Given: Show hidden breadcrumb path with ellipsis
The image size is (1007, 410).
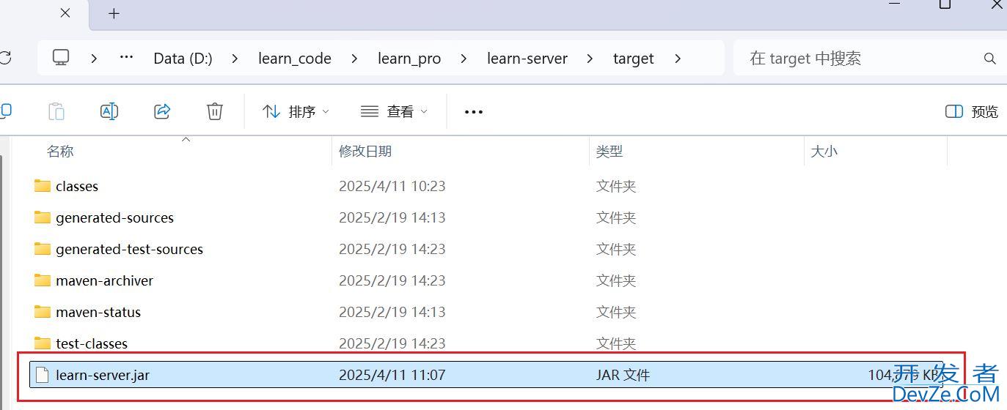Looking at the screenshot, I should pos(126,58).
